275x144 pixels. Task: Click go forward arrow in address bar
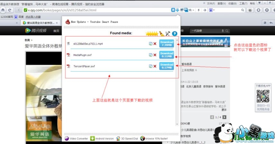[205, 10]
